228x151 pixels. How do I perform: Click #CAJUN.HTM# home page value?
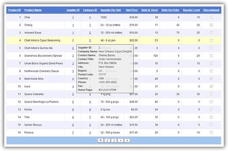pos(107,90)
